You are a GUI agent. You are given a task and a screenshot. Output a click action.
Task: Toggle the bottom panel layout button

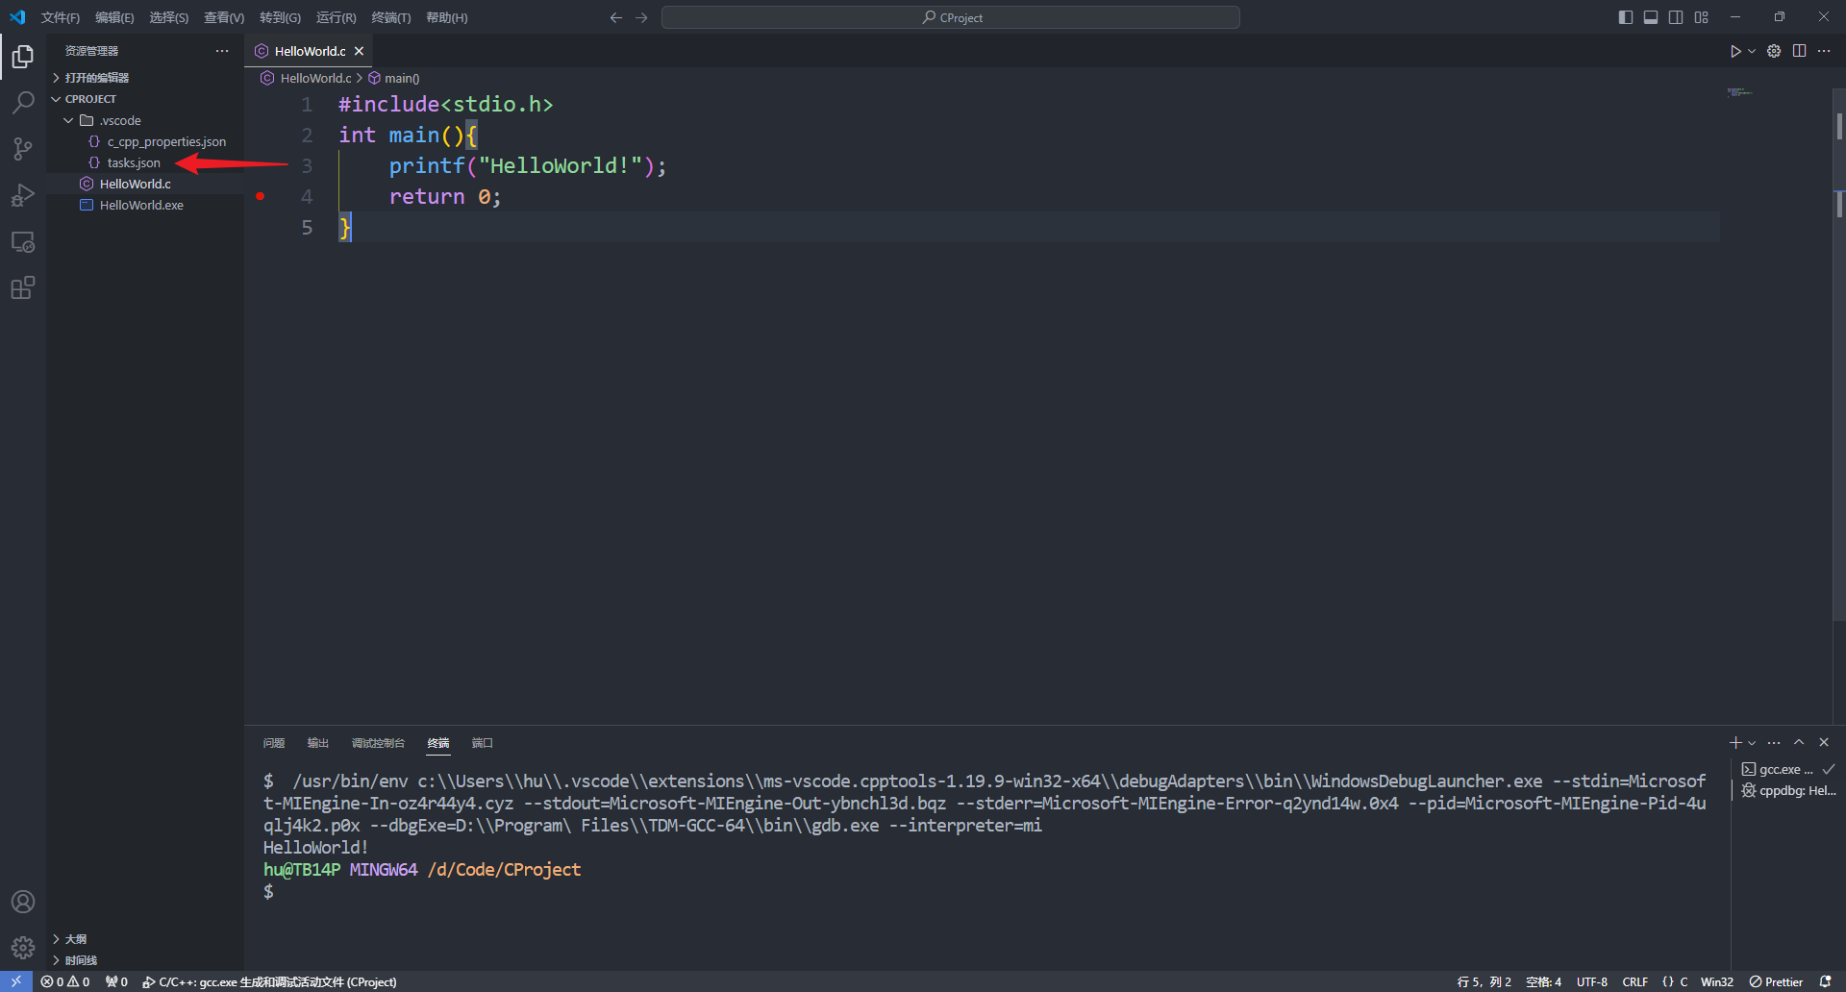[1651, 17]
